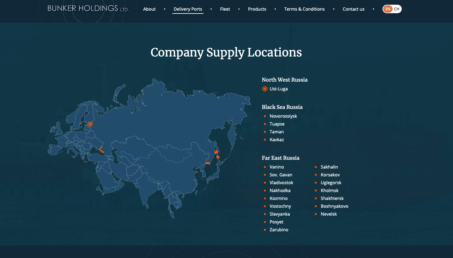Switch language to CH
Screen dimensions: 453x258
pyautogui.click(x=397, y=9)
